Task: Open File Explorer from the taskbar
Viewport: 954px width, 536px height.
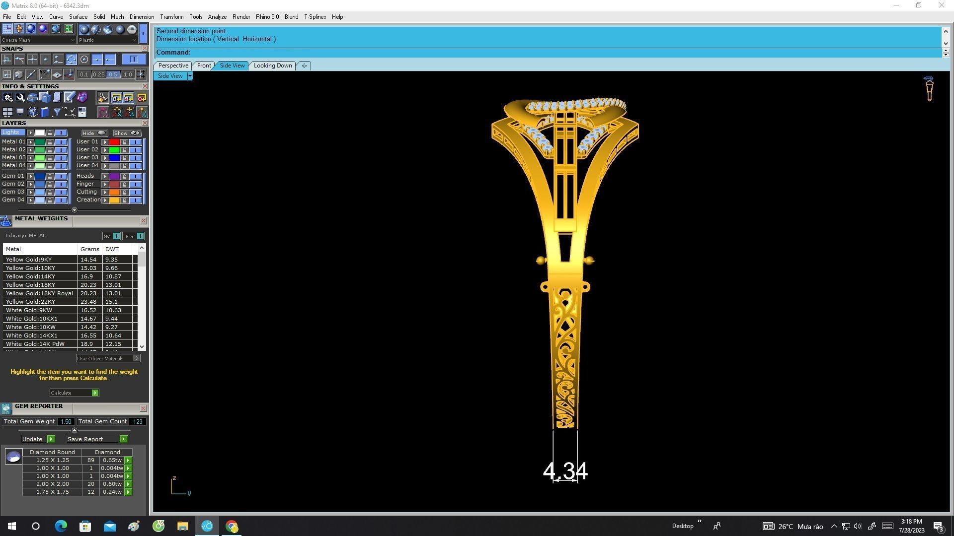Action: point(182,526)
